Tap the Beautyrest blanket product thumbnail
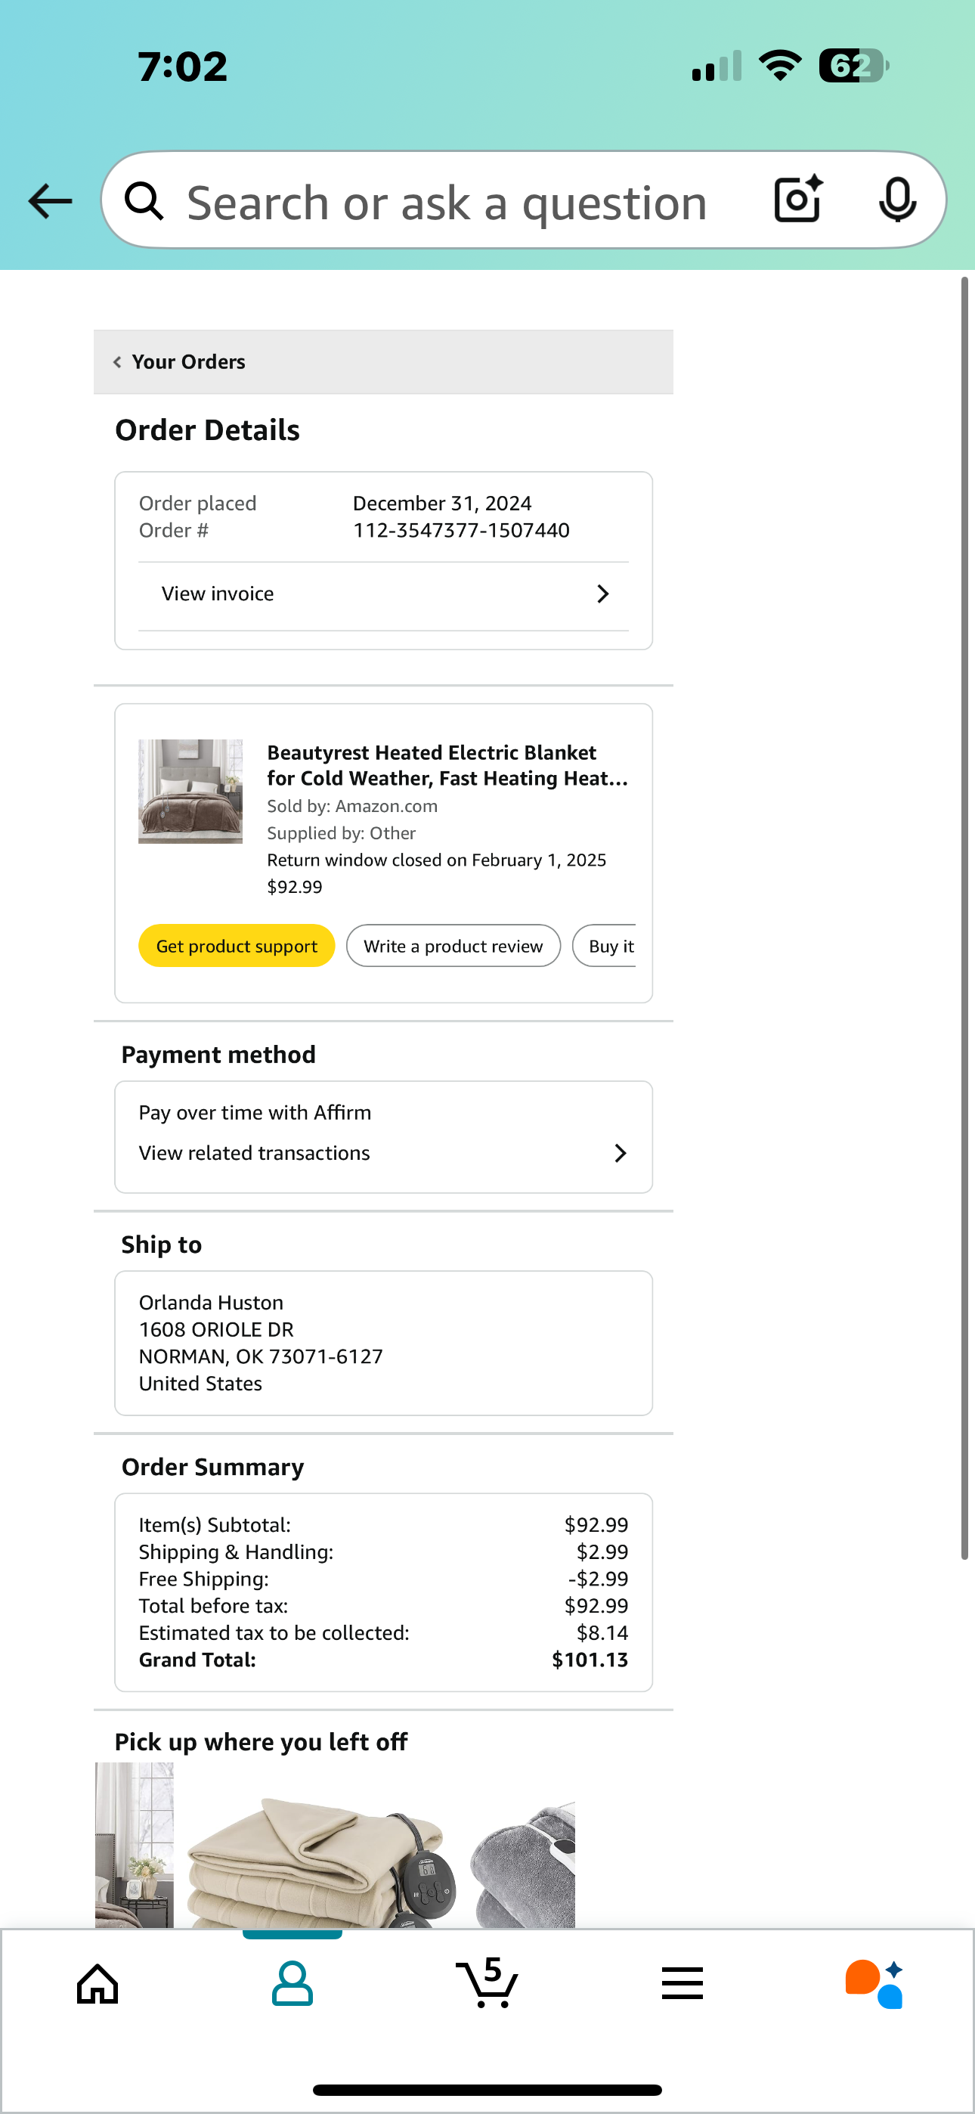Image resolution: width=975 pixels, height=2114 pixels. coord(190,791)
